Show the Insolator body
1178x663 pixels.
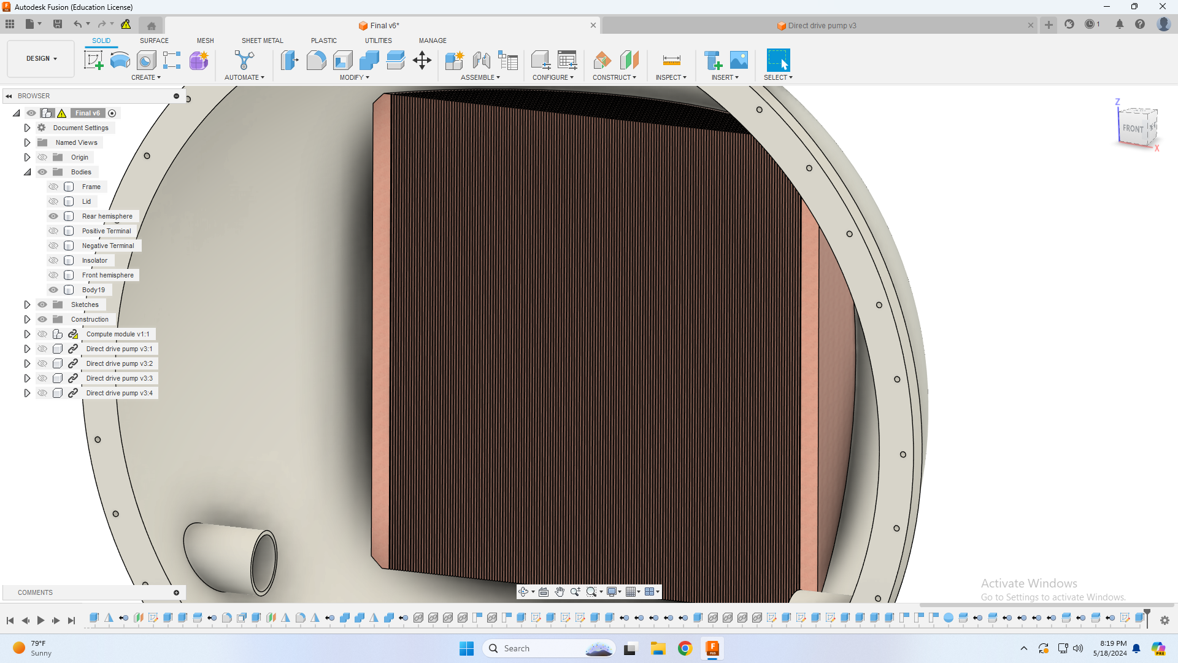pyautogui.click(x=53, y=260)
